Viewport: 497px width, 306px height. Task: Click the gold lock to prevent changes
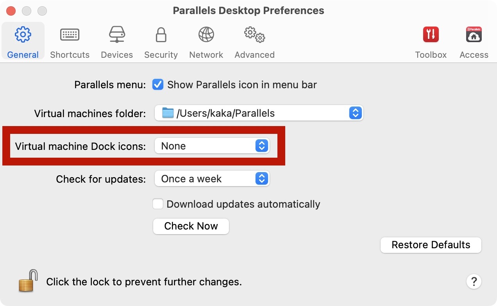(28, 281)
